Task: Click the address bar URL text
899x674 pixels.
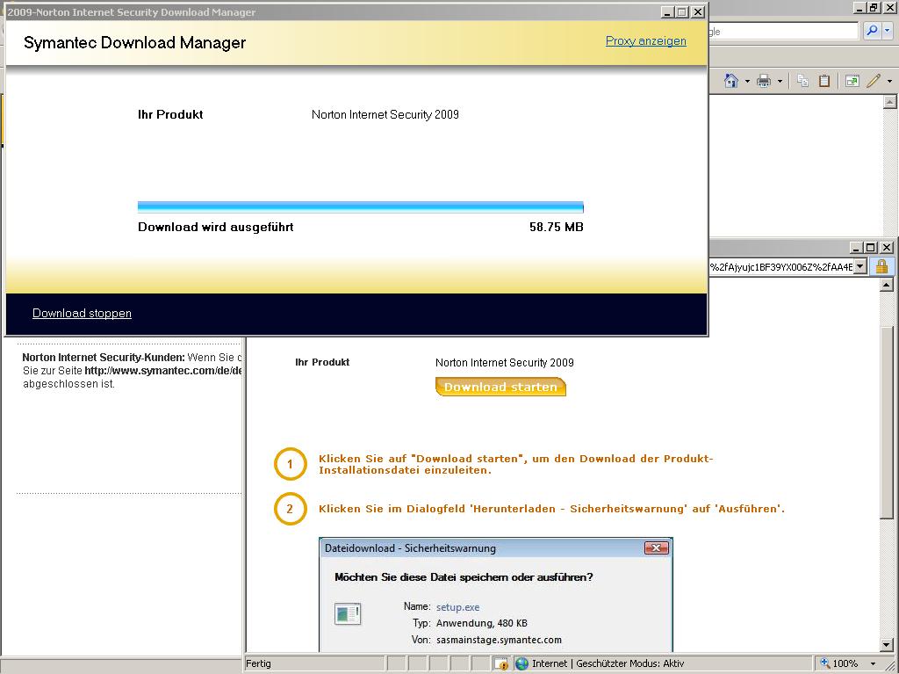Action: (x=780, y=266)
